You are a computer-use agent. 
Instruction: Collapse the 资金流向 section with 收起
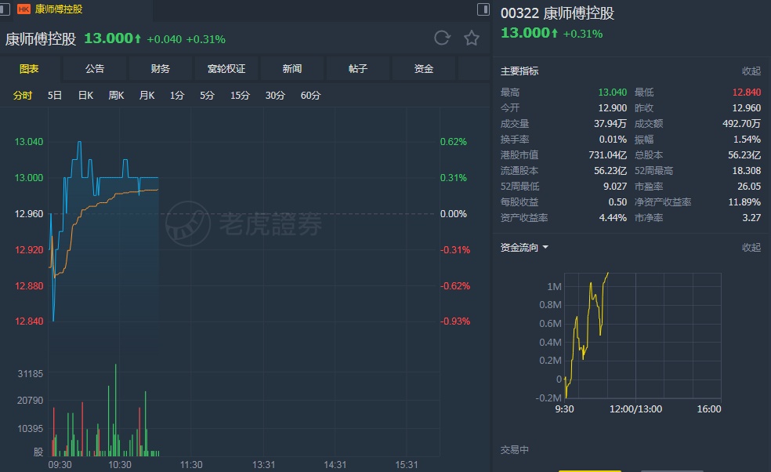[751, 248]
